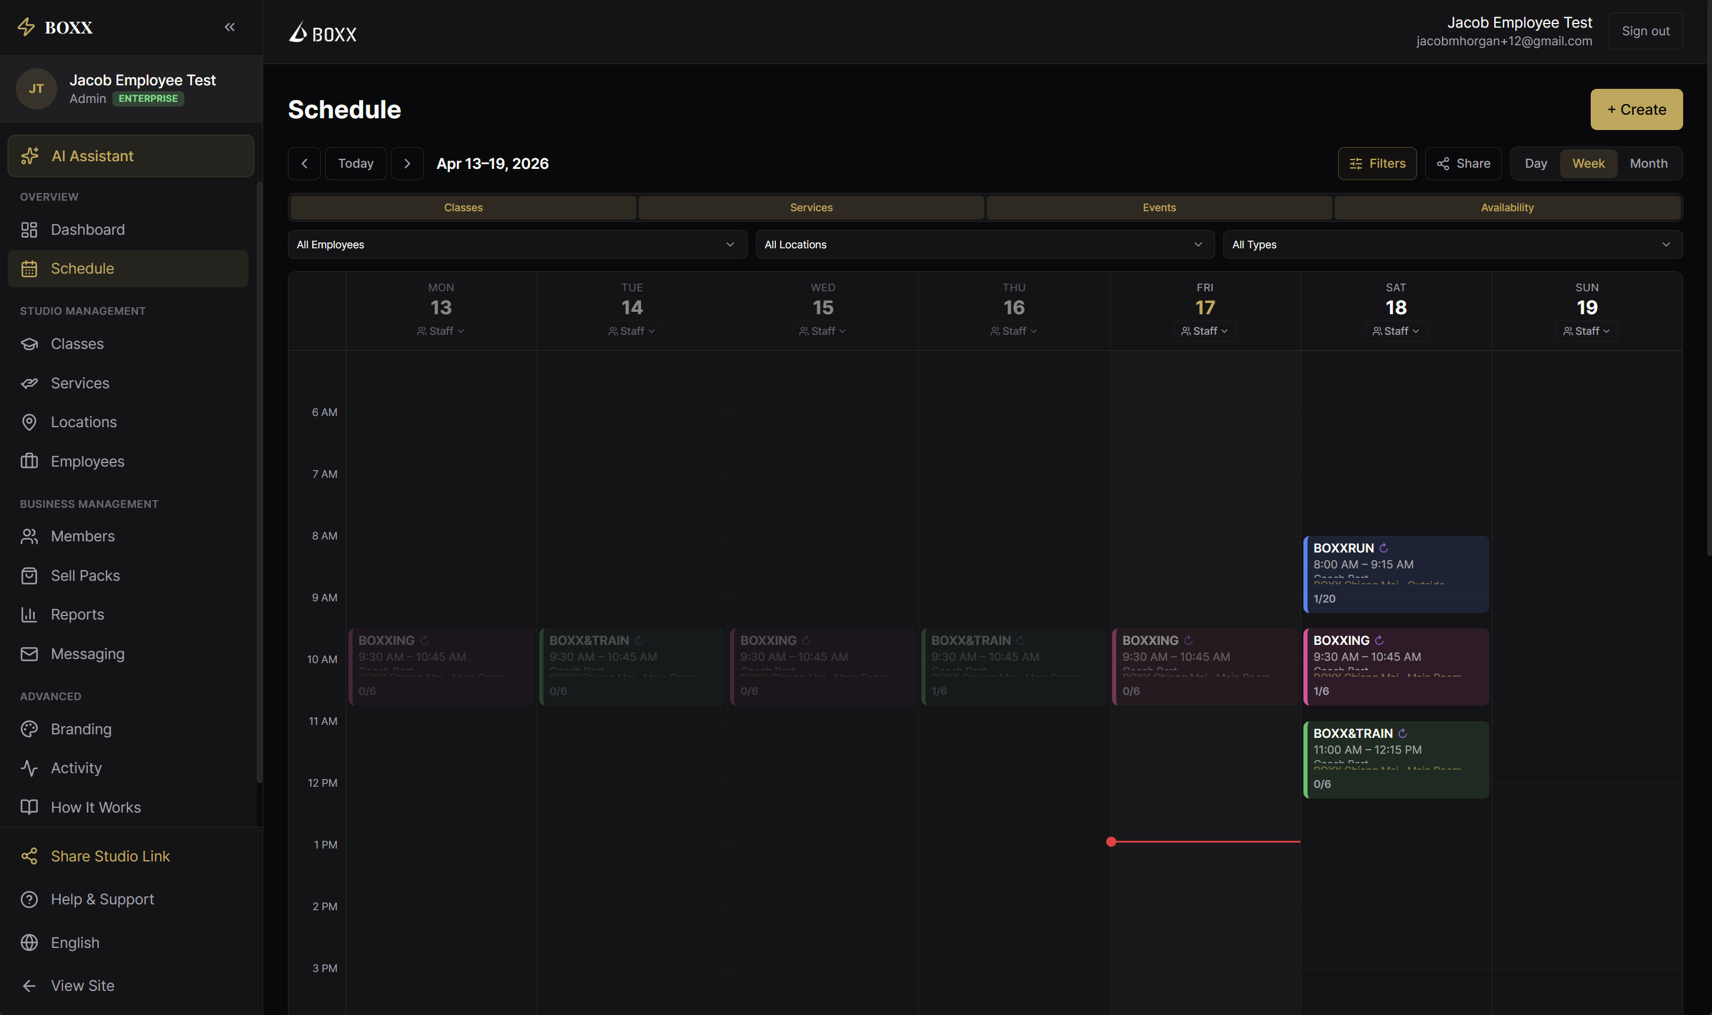The width and height of the screenshot is (1712, 1015).
Task: Open Friday BOXXING 9:30 AM class
Action: (x=1205, y=667)
